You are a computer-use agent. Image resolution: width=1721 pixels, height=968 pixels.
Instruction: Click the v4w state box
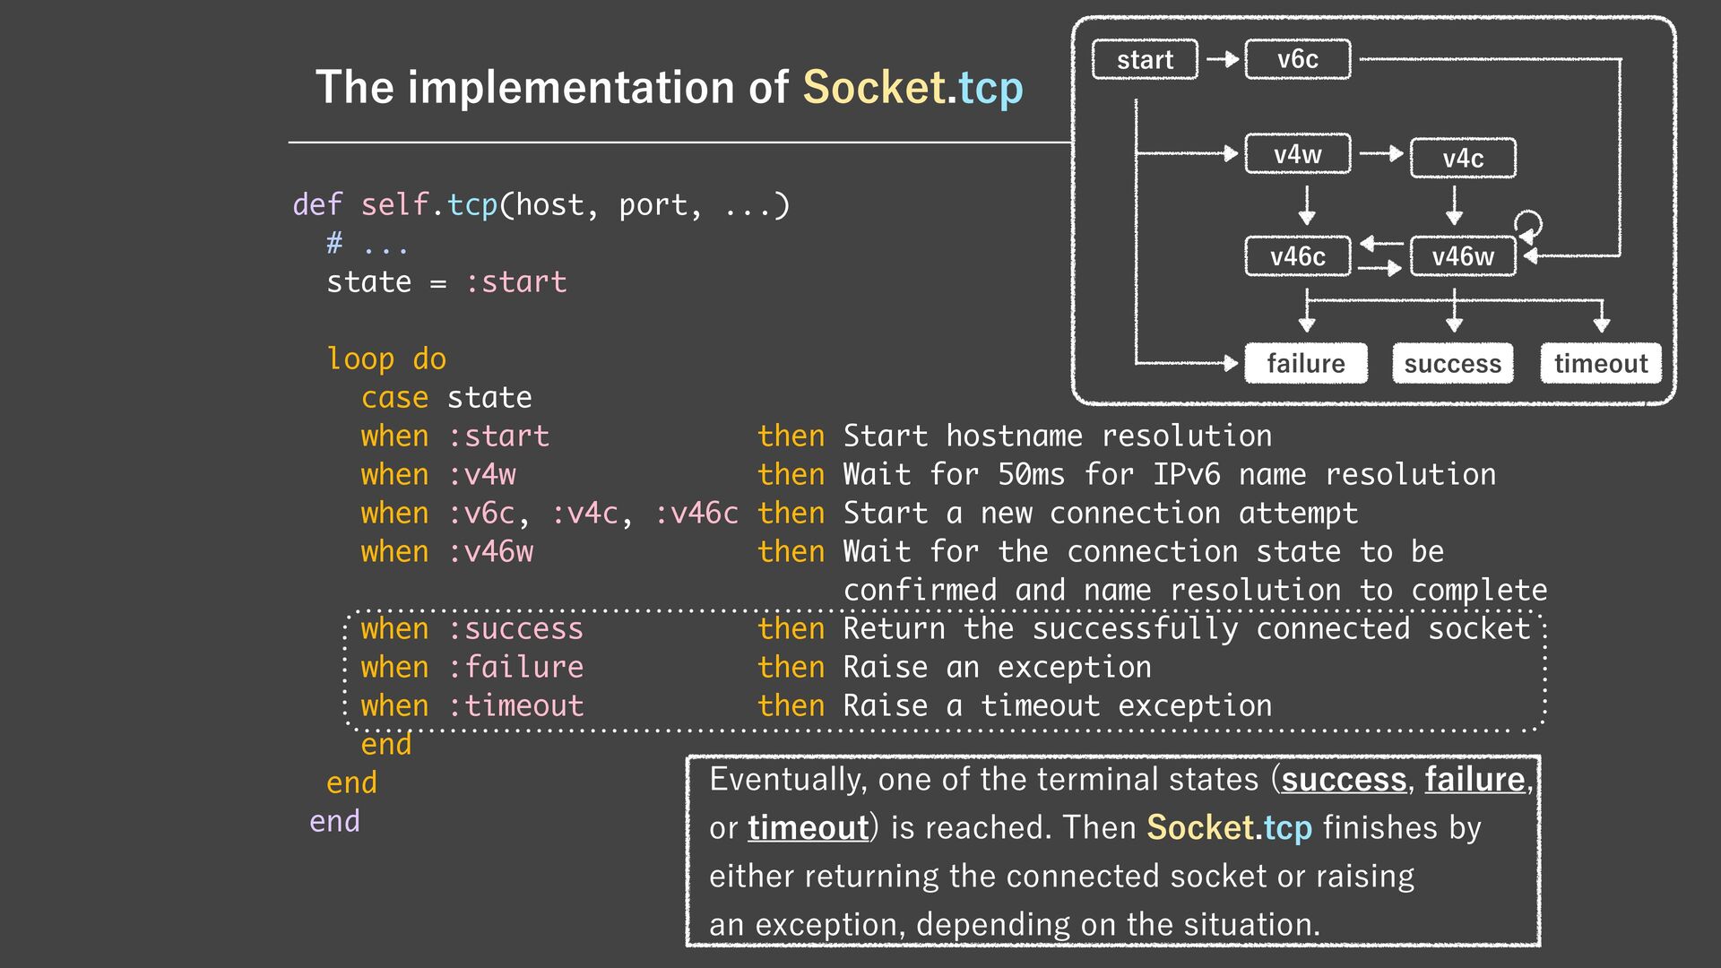point(1297,154)
